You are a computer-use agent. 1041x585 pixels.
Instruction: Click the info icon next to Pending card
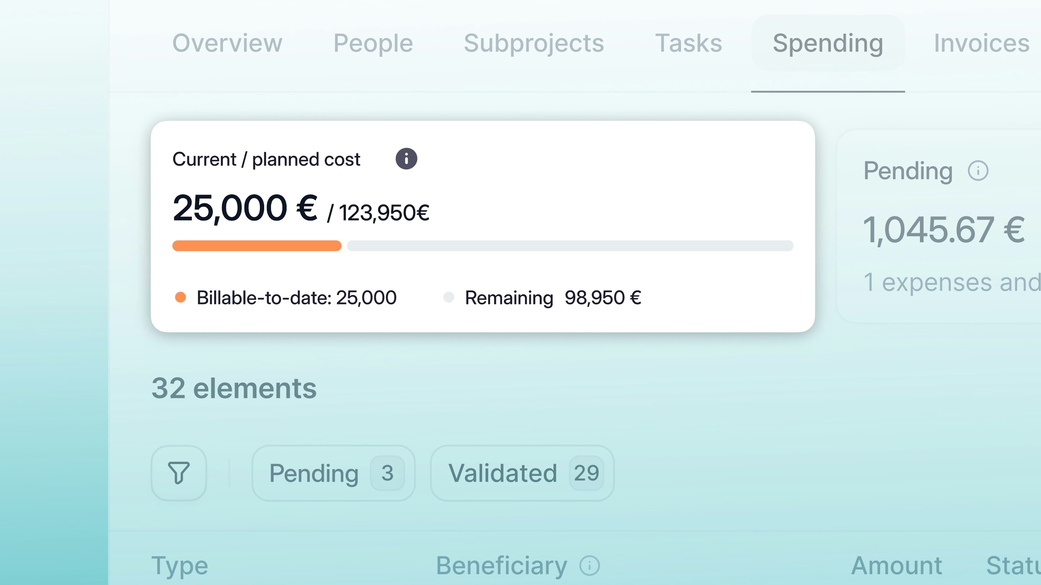(978, 171)
